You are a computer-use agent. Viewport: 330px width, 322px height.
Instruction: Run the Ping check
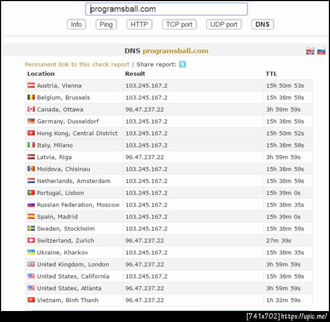[x=106, y=24]
